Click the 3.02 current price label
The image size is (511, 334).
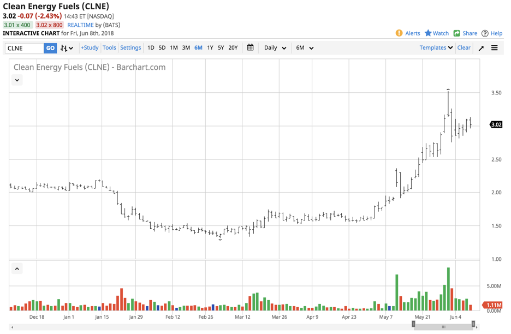pos(496,124)
